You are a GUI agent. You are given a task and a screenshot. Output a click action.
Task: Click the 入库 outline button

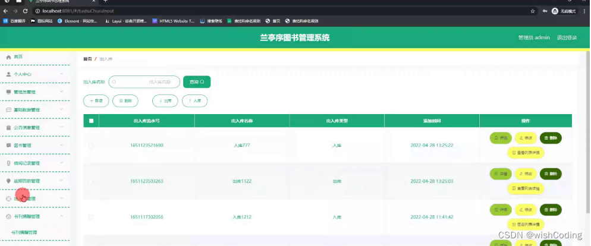click(x=194, y=101)
